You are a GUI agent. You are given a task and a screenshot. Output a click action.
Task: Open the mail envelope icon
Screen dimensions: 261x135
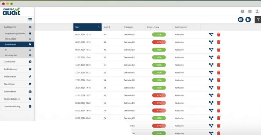tap(250, 11)
